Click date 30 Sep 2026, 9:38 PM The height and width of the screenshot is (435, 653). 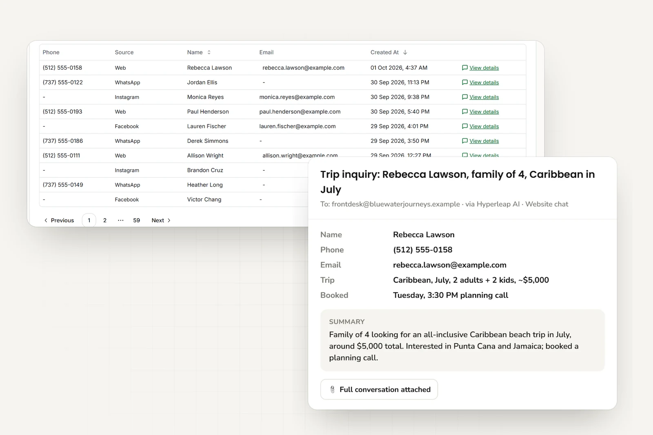(x=400, y=97)
